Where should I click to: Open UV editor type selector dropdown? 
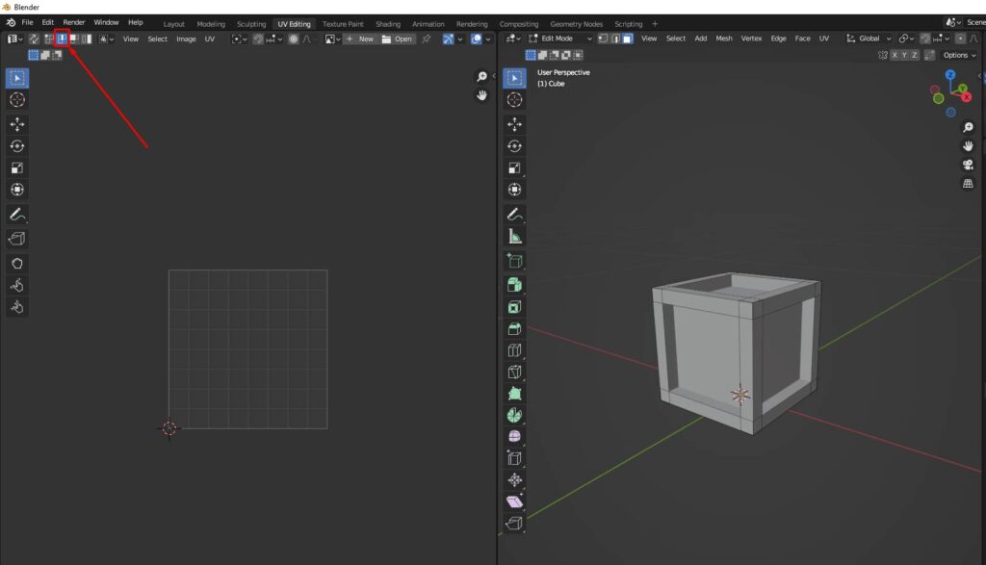pyautogui.click(x=15, y=39)
